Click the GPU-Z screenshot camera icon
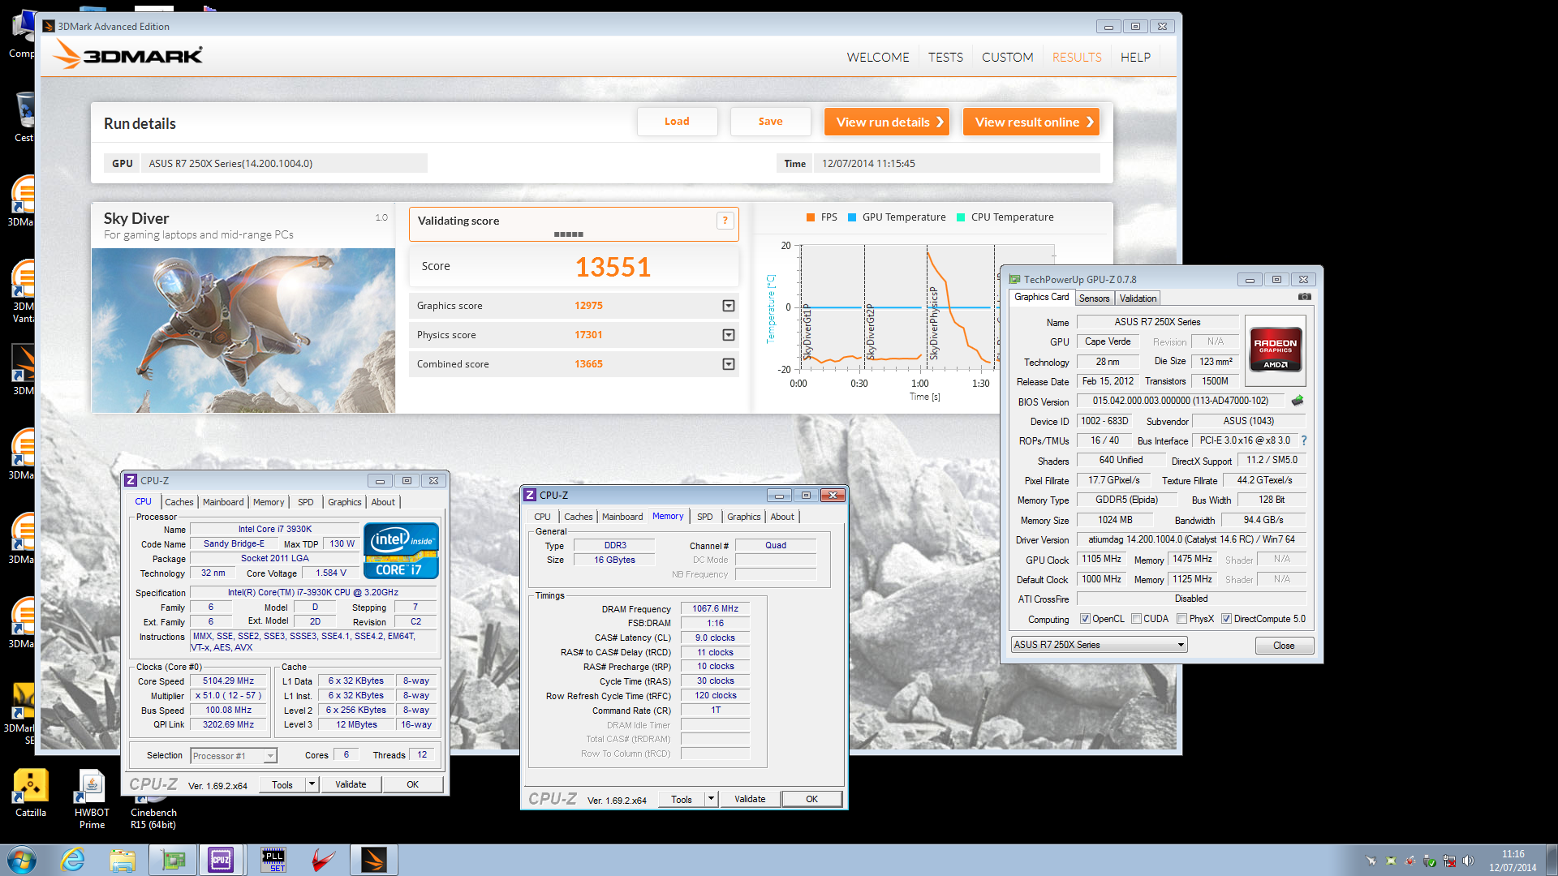The height and width of the screenshot is (876, 1558). click(1304, 297)
